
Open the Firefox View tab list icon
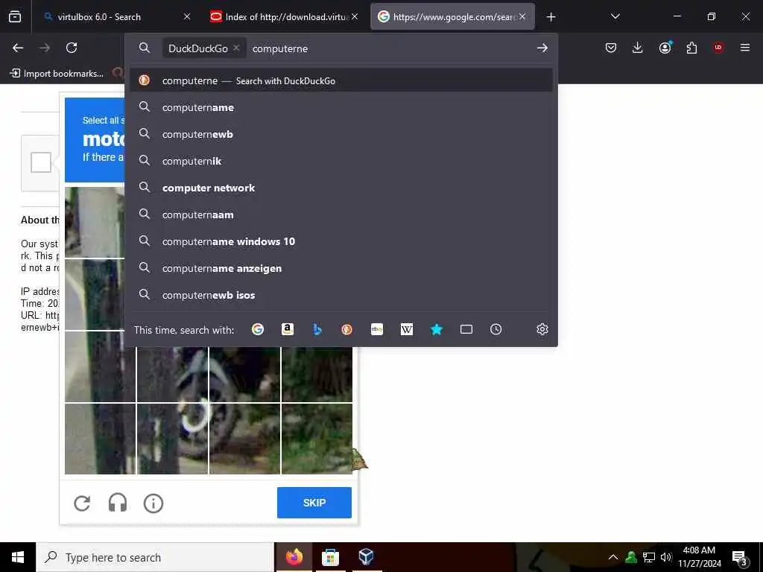coord(15,17)
